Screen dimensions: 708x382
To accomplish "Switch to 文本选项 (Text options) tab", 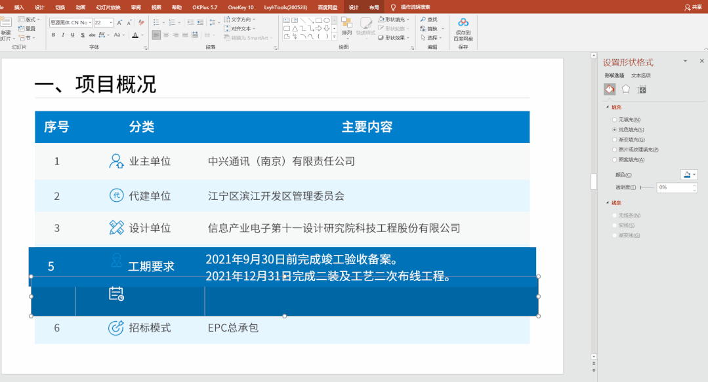I will click(x=640, y=75).
